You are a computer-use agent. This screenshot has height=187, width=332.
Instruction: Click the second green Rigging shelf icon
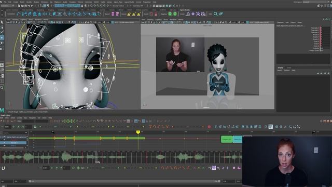point(175,14)
